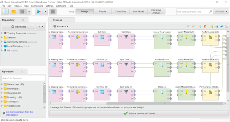Zoom out on the process canvas
This screenshot has width=230, height=122.
coord(193,26)
